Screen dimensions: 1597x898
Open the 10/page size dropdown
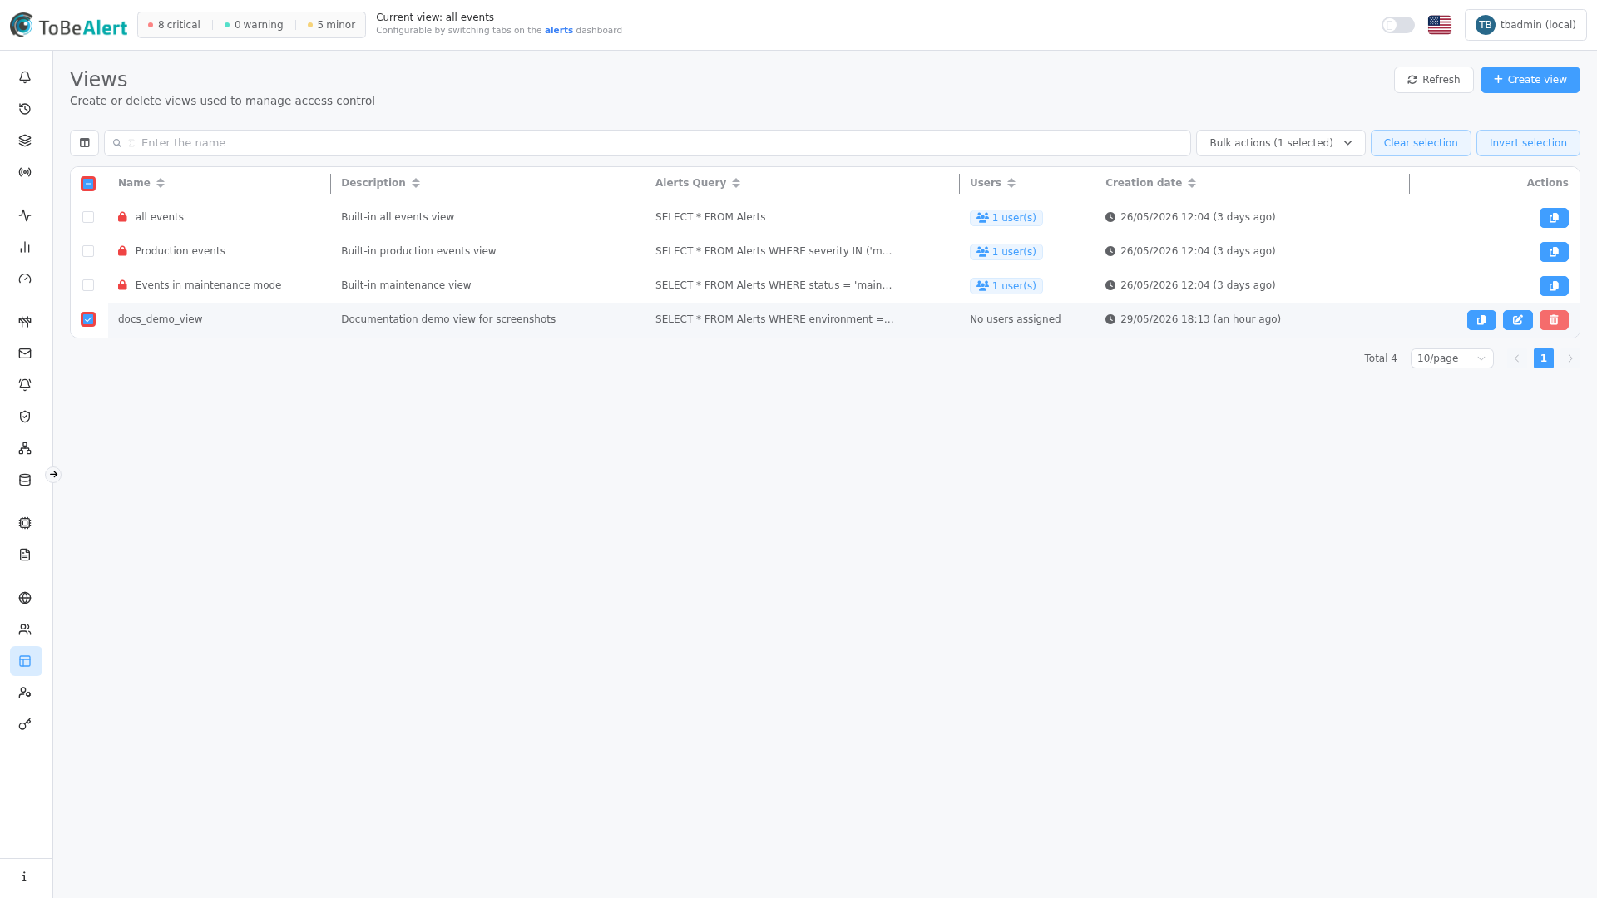pos(1451,358)
